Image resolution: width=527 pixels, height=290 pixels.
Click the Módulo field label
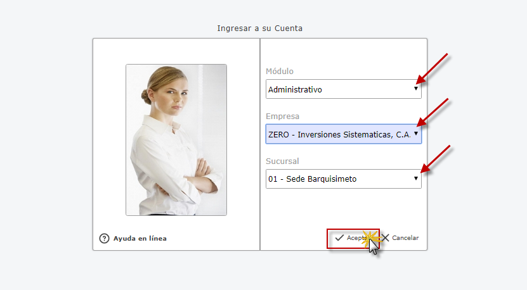coord(280,72)
